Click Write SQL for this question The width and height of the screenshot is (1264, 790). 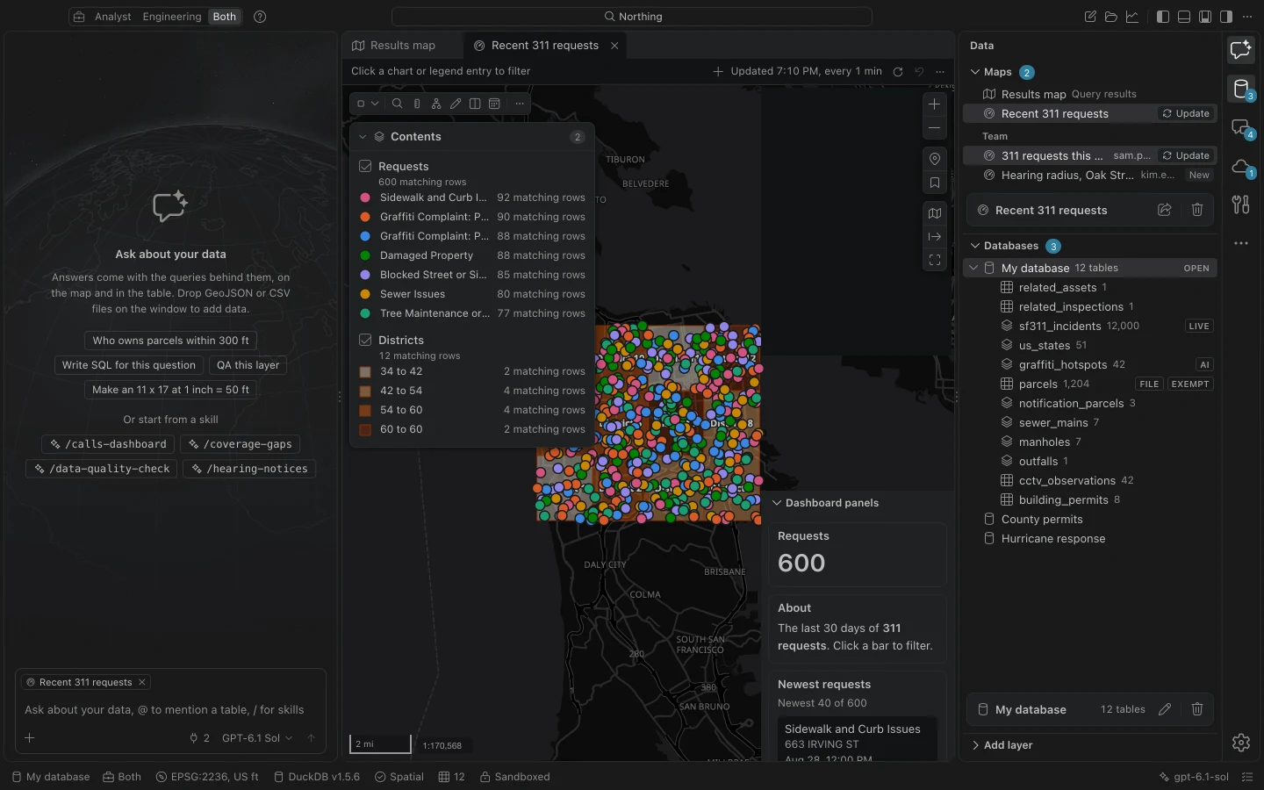129,365
